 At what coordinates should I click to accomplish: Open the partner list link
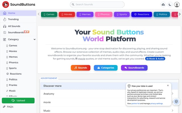coord(135,104)
